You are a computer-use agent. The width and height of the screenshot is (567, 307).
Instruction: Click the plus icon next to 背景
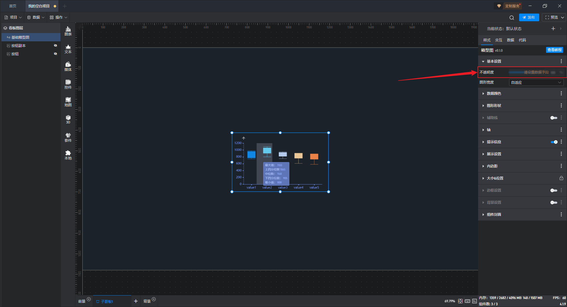click(x=154, y=299)
